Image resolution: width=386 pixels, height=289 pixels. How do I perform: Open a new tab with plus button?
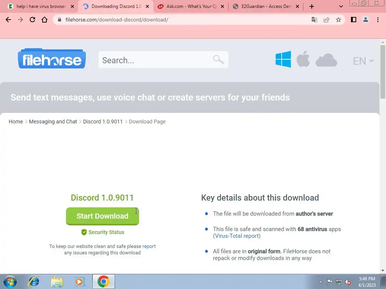(x=312, y=6)
